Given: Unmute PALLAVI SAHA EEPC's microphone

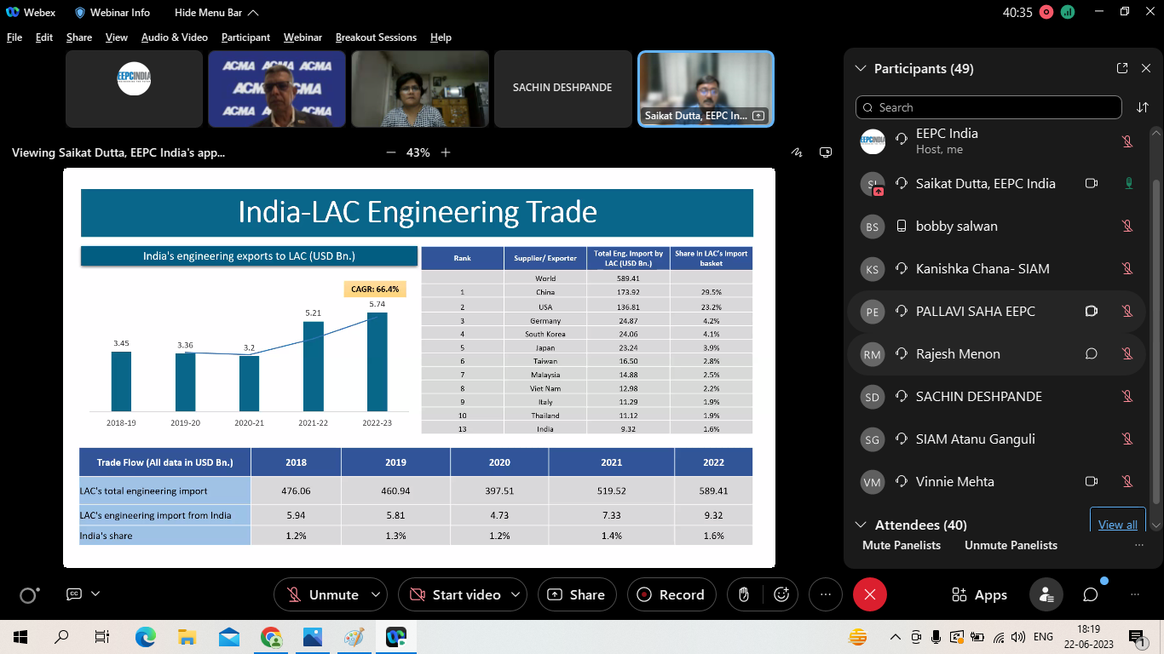Looking at the screenshot, I should (x=1127, y=311).
